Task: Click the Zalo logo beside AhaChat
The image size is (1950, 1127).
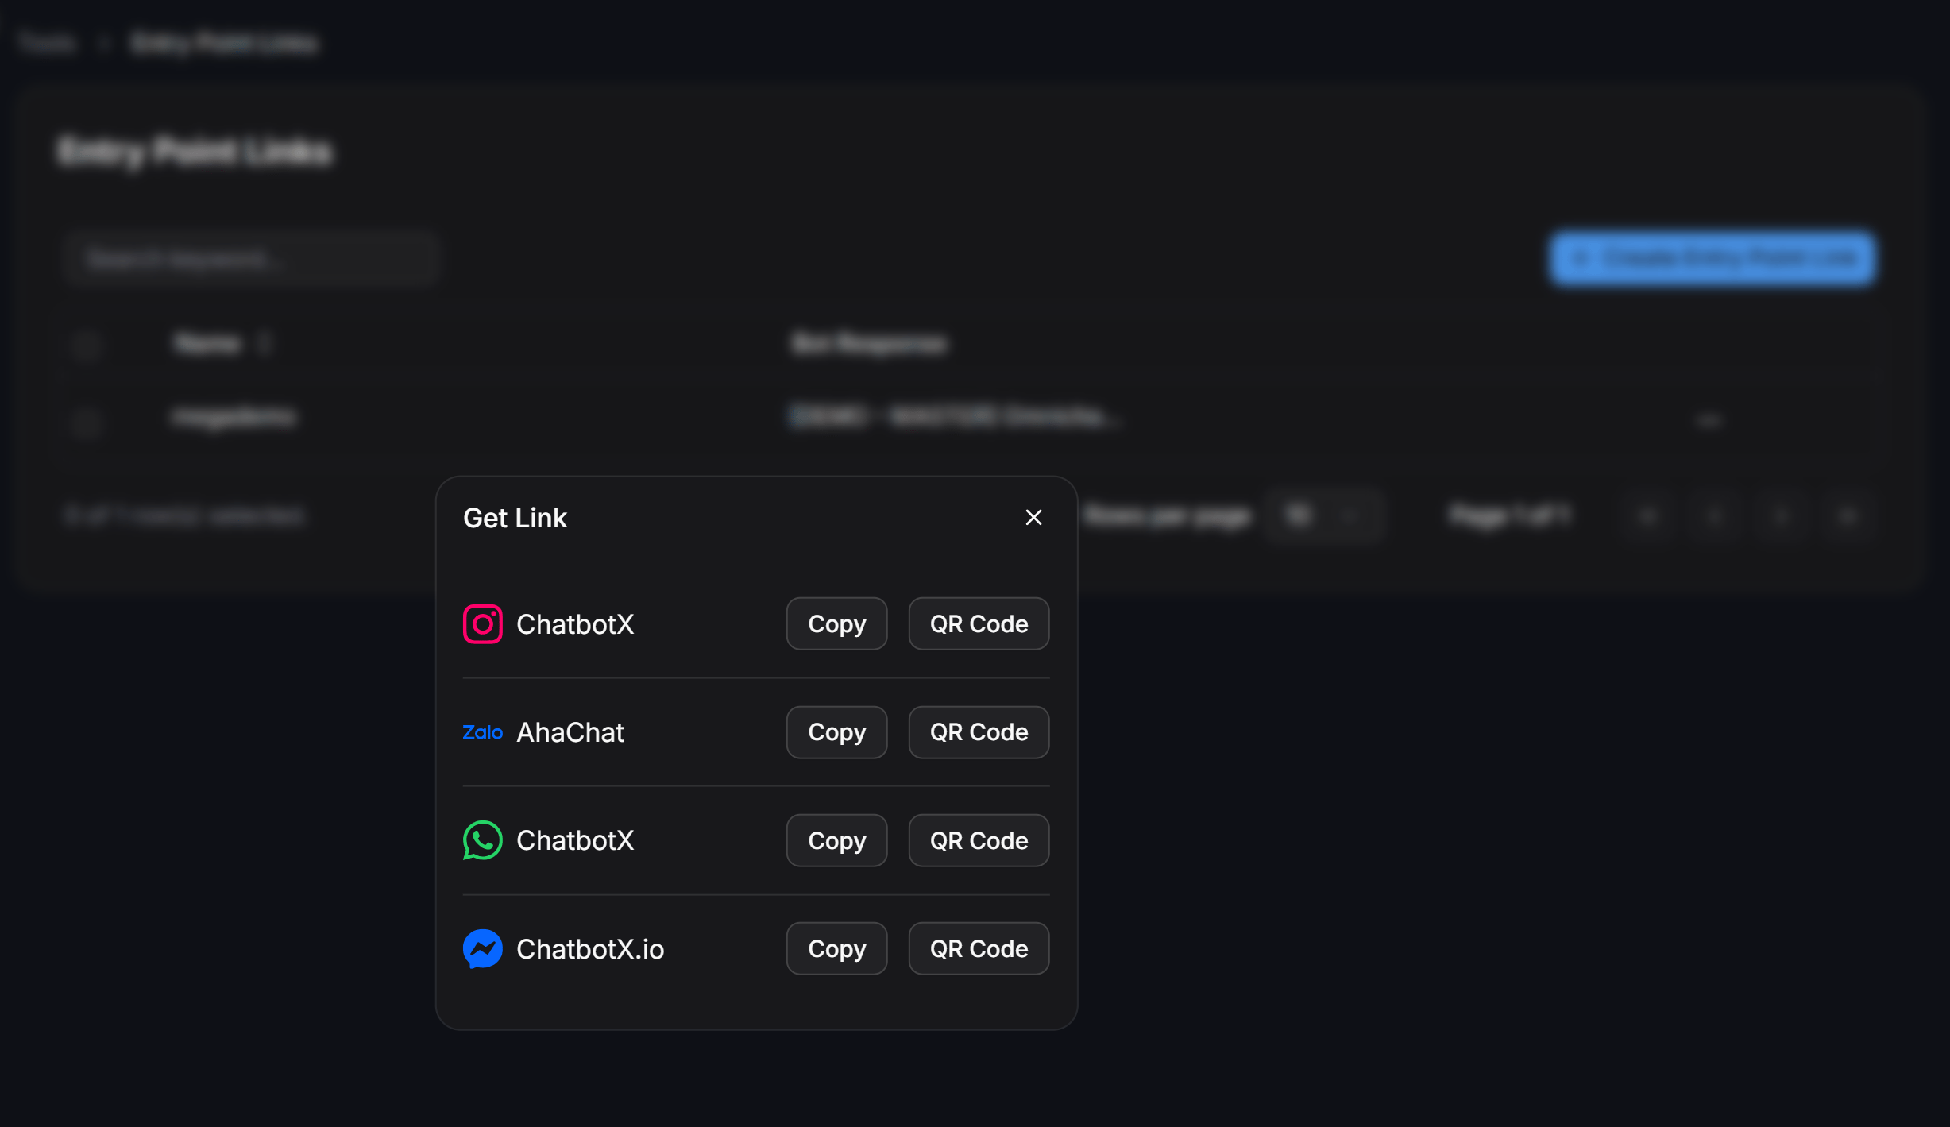Action: pyautogui.click(x=482, y=732)
